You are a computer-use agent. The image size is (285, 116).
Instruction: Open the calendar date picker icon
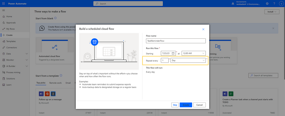pyautogui.click(x=173, y=53)
